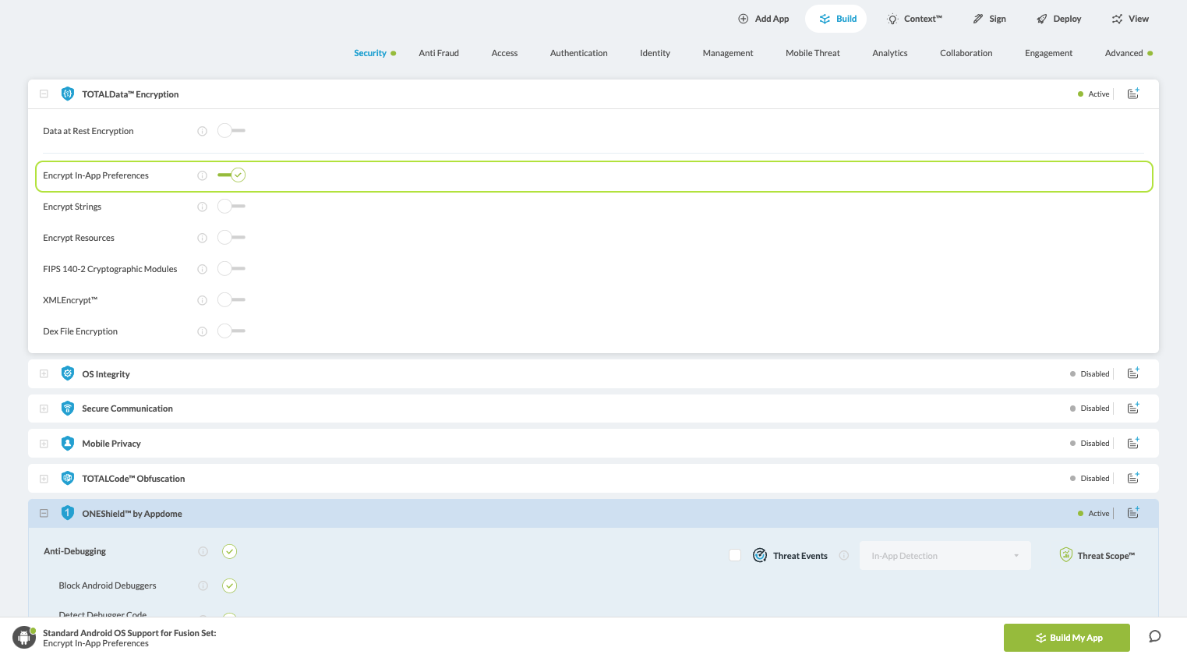Turn off Encrypt In-App Preferences toggle

pos(231,175)
